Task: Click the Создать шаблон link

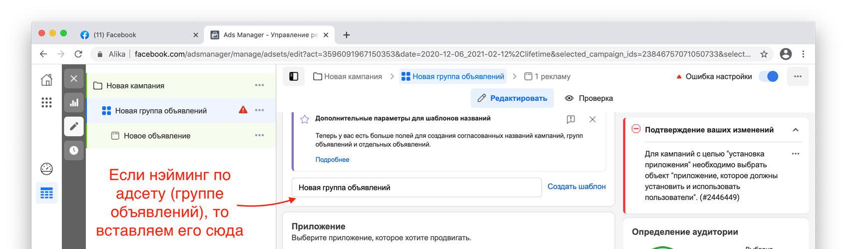Action: pos(576,187)
